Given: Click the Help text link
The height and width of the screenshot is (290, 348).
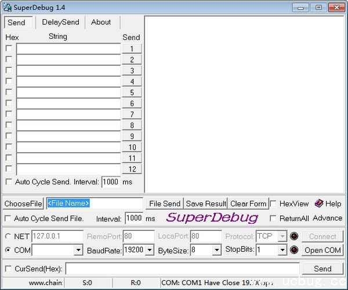Looking at the screenshot, I should [x=333, y=204].
